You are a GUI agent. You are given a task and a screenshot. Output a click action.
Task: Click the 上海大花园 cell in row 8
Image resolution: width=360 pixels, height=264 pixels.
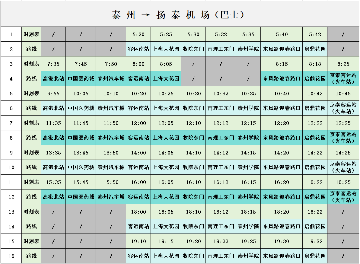166,138
